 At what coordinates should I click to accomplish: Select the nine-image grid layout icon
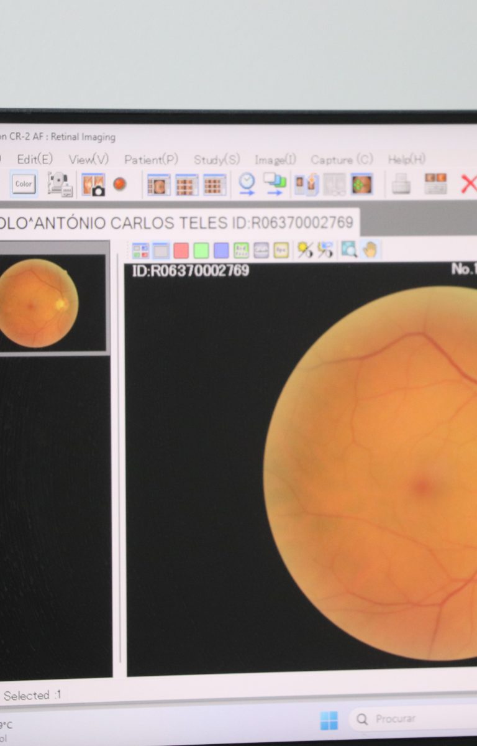[x=214, y=185]
